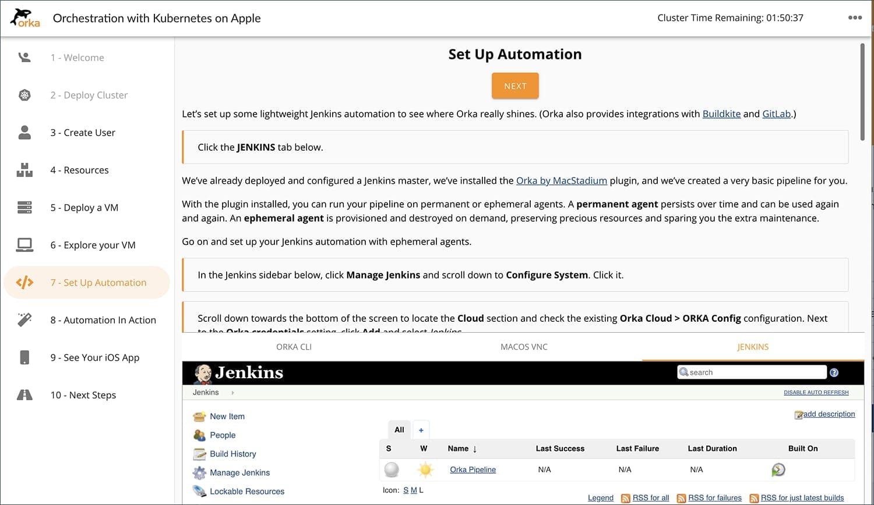Click the New Item icon in Jenkins

click(x=199, y=417)
